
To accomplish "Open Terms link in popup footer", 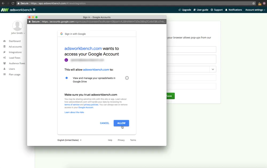I will click(133, 140).
